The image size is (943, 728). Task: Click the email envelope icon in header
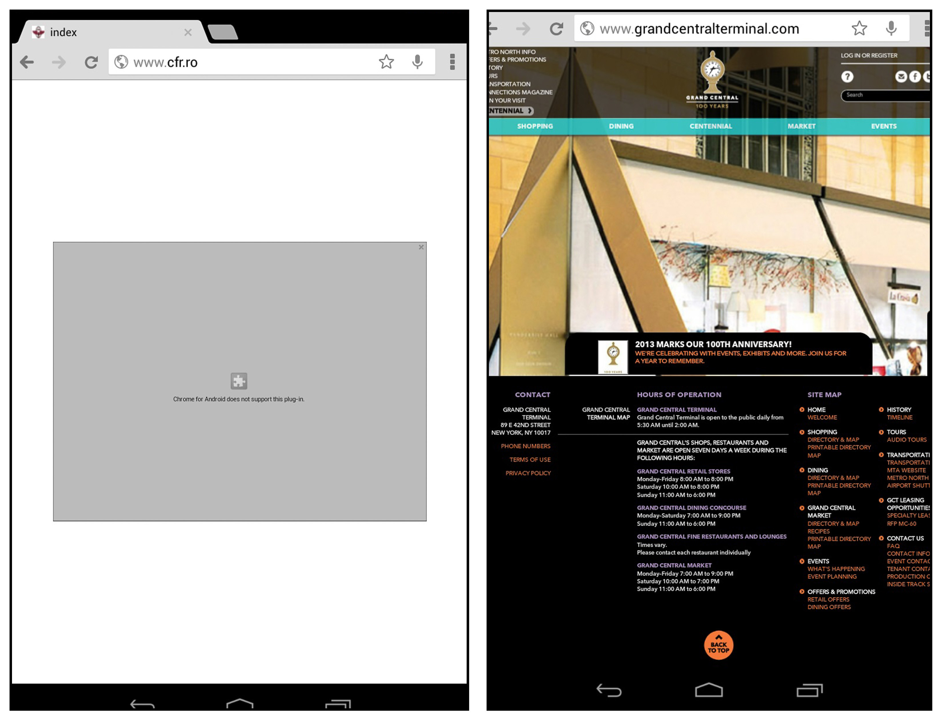(x=901, y=77)
